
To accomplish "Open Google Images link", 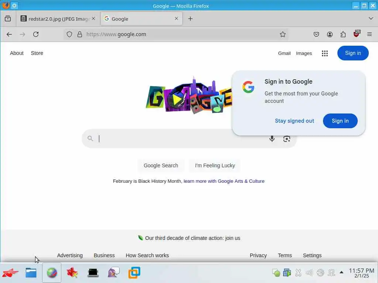I will tap(304, 53).
